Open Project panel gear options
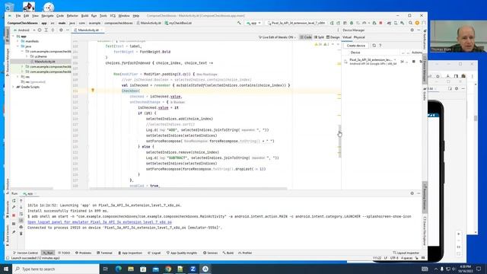The height and width of the screenshot is (274, 487). pos(61,30)
